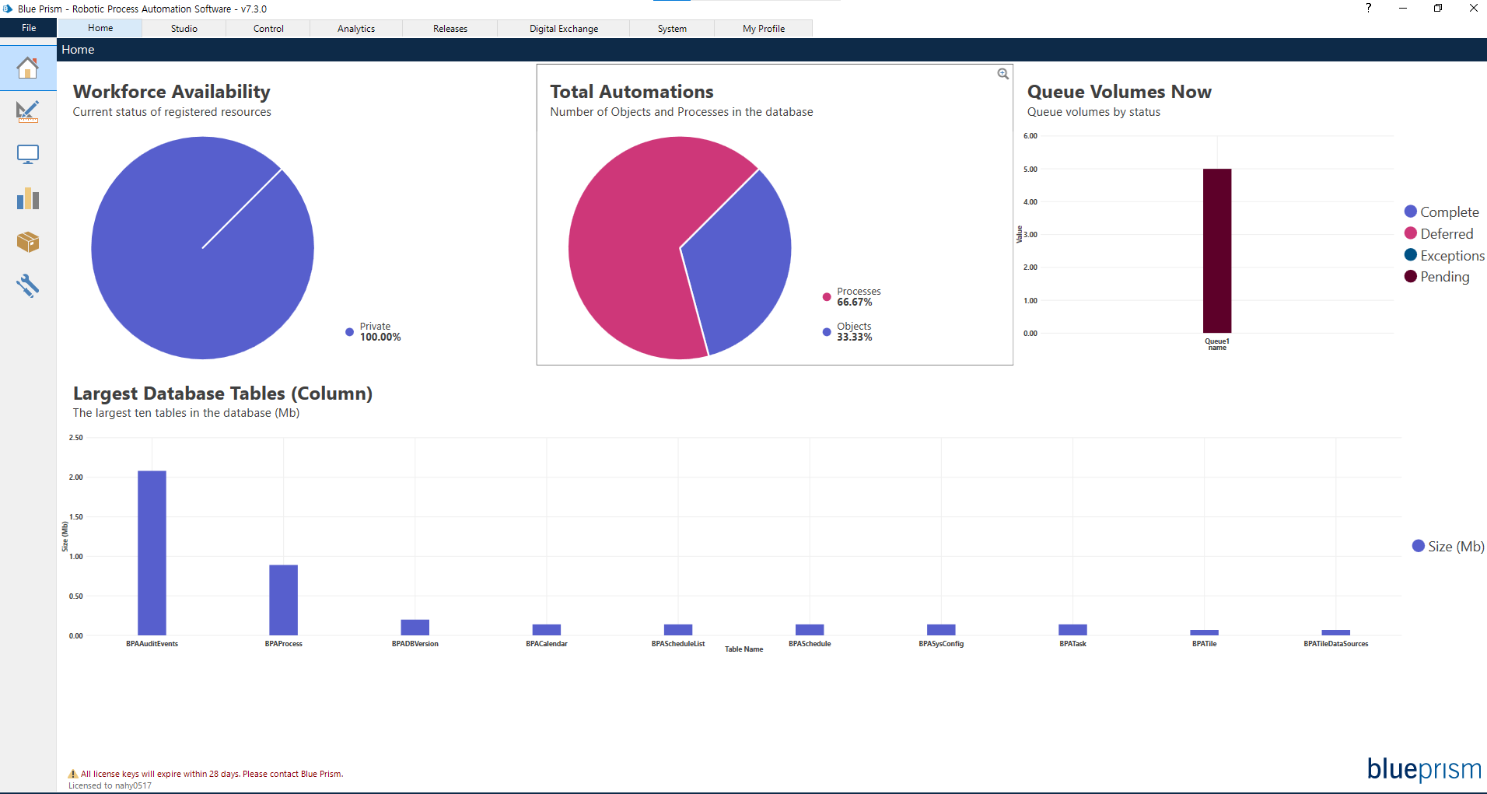Click the Workforce Availability pie chart
1487x794 pixels.
pos(202,248)
